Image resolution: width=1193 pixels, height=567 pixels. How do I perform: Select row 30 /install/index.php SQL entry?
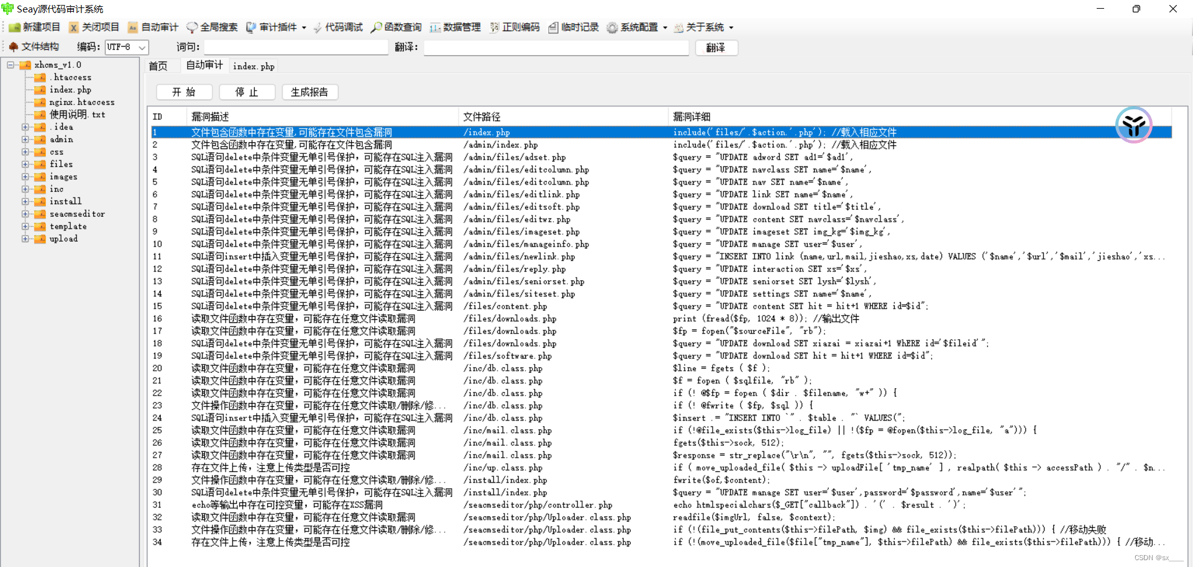tap(661, 492)
